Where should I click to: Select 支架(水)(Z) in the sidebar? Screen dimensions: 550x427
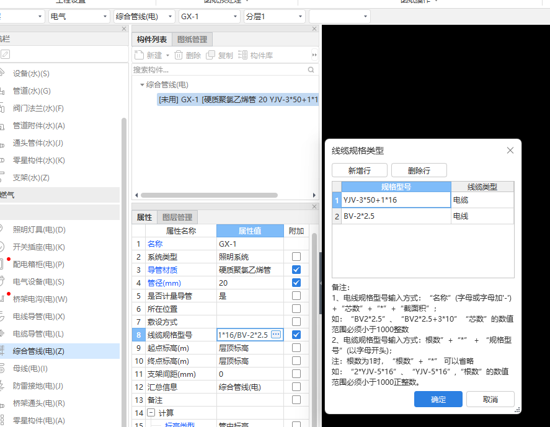(x=31, y=178)
